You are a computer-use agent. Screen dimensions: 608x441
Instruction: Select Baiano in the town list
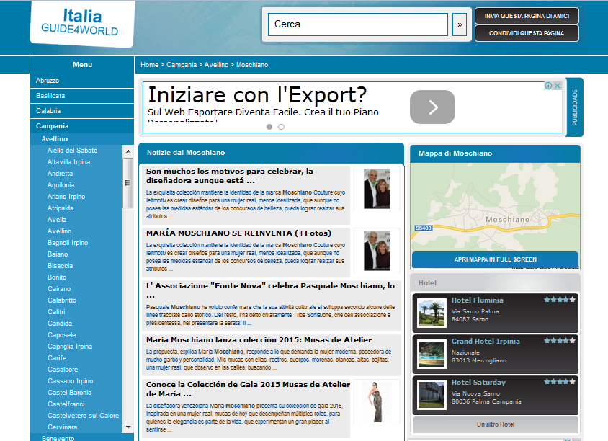58,254
